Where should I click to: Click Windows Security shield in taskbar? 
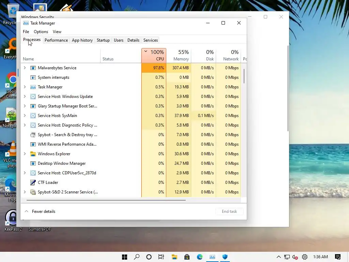point(225,257)
